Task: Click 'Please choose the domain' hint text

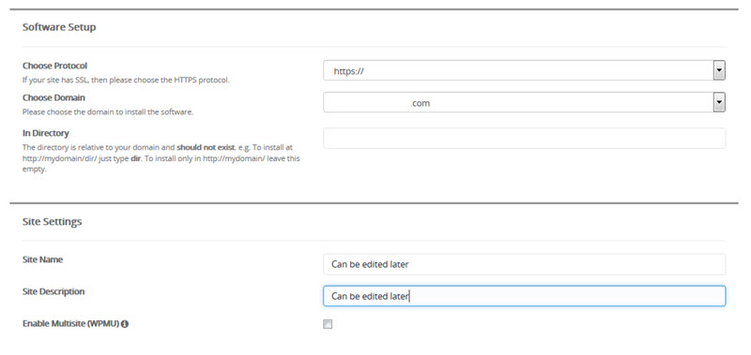Action: (x=108, y=112)
